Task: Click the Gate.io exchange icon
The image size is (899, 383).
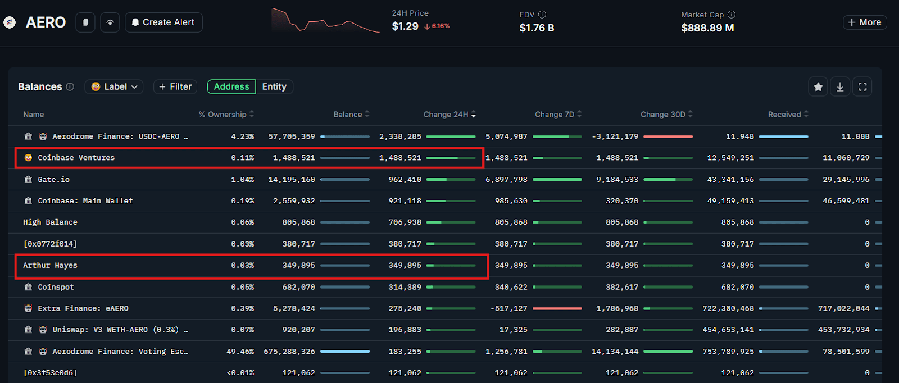Action: click(x=28, y=180)
